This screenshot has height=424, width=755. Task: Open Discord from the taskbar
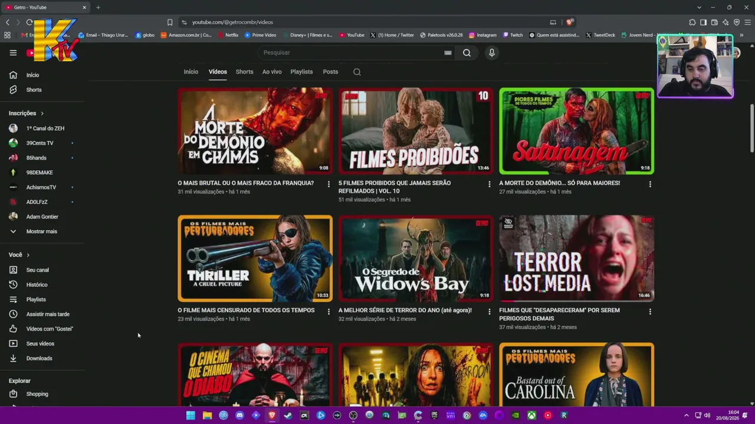(239, 415)
